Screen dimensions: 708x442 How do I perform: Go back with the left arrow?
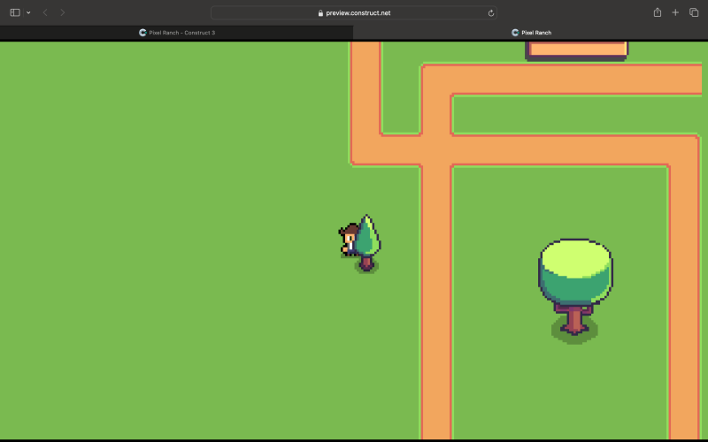coord(45,12)
